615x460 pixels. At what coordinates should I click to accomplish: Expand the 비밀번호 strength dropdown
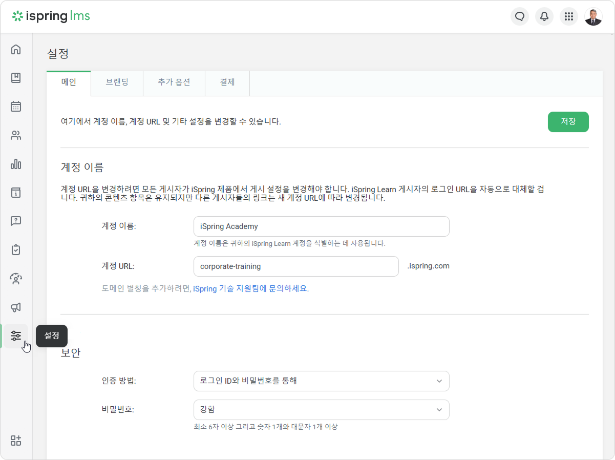pos(322,410)
